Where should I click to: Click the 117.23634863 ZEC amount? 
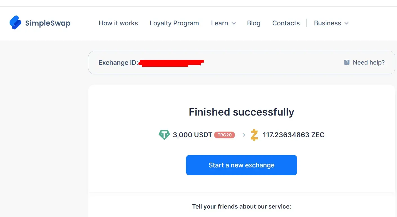[293, 135]
